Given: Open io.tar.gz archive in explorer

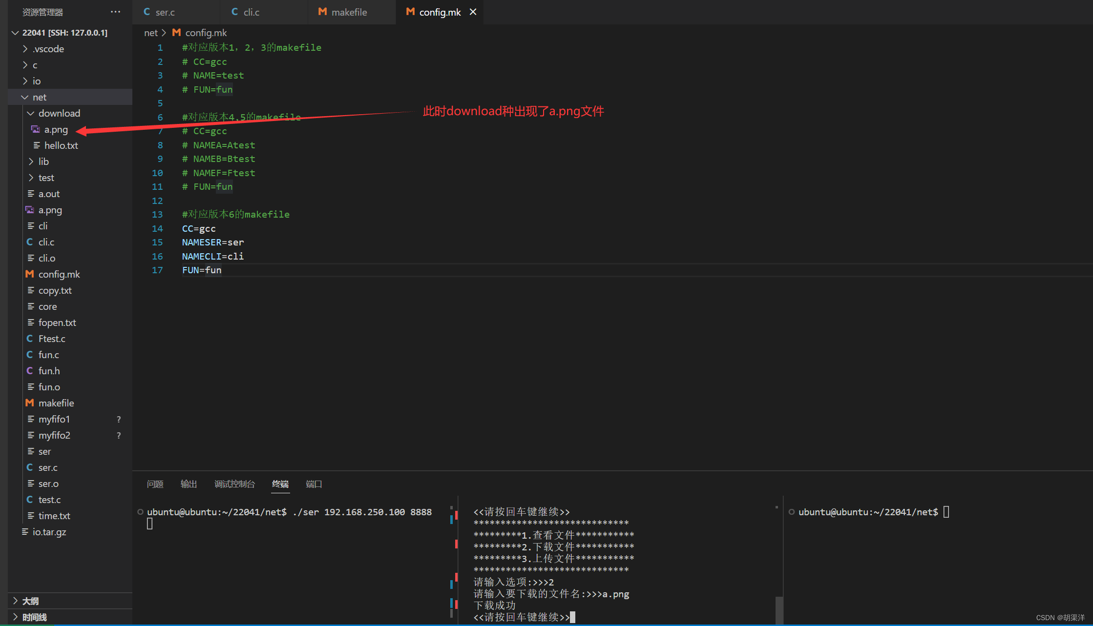Looking at the screenshot, I should click(49, 532).
